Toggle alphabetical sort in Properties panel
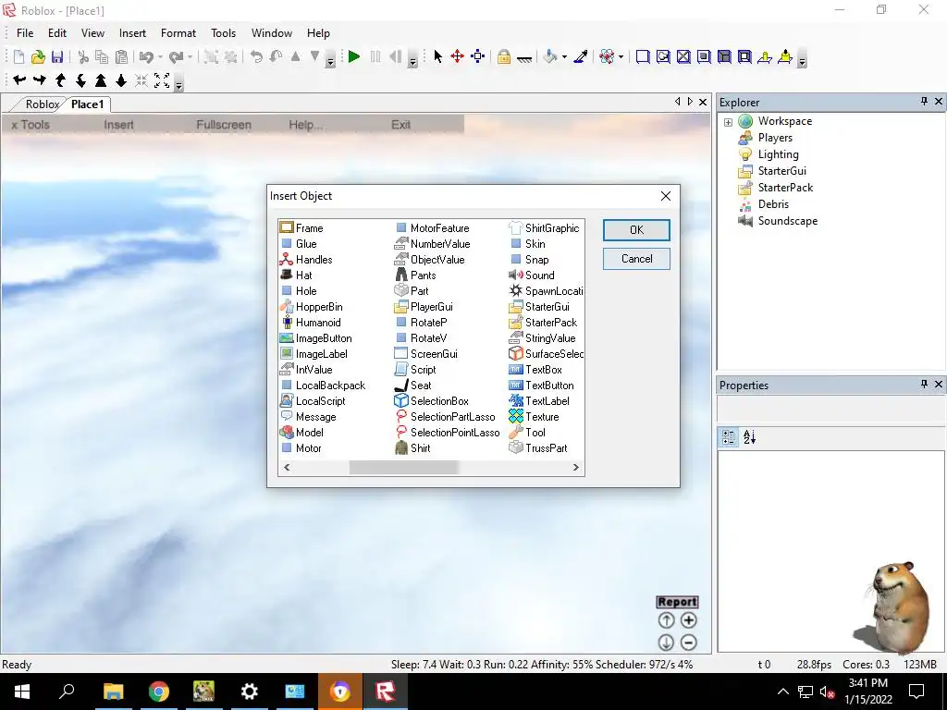947x710 pixels. pos(749,437)
